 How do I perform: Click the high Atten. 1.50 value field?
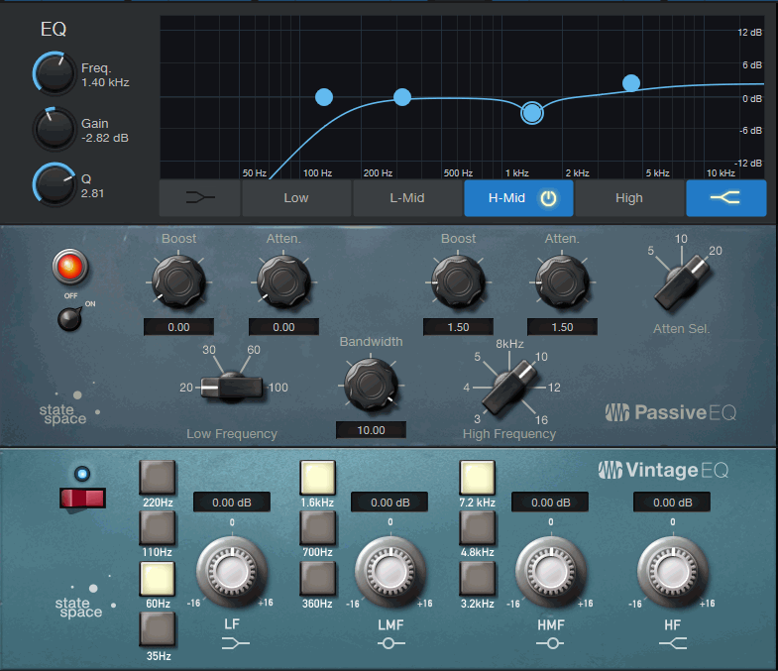[x=563, y=327]
